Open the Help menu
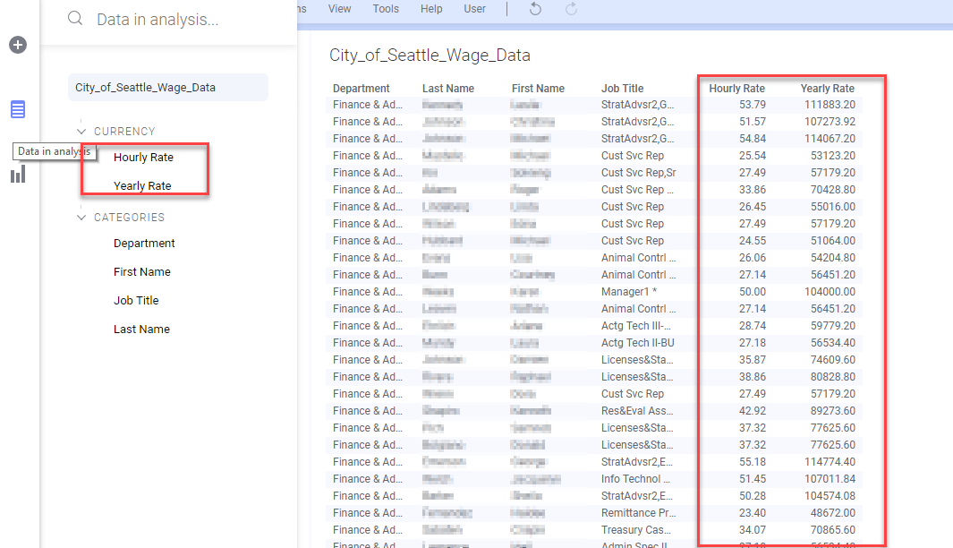This screenshot has height=548, width=953. pos(431,9)
